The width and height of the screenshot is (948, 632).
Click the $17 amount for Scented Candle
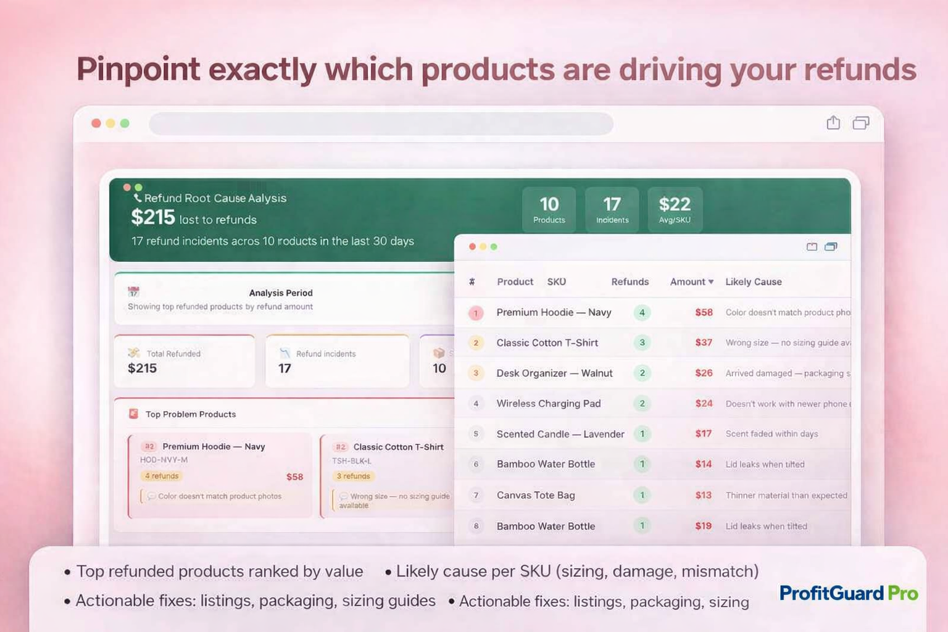(704, 434)
